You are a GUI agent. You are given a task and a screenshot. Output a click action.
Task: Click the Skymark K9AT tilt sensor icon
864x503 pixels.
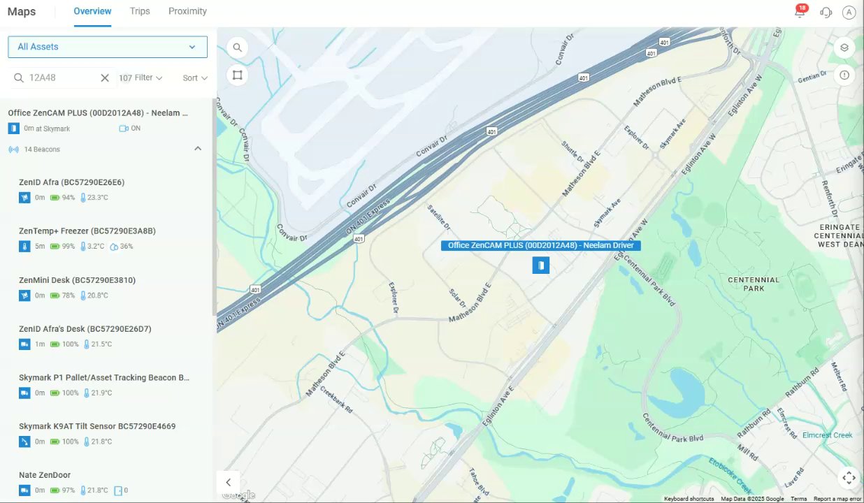coord(24,442)
